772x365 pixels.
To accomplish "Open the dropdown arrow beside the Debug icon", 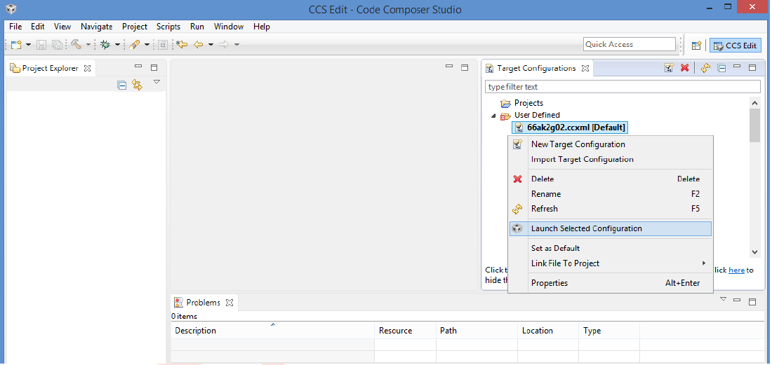I will 117,45.
